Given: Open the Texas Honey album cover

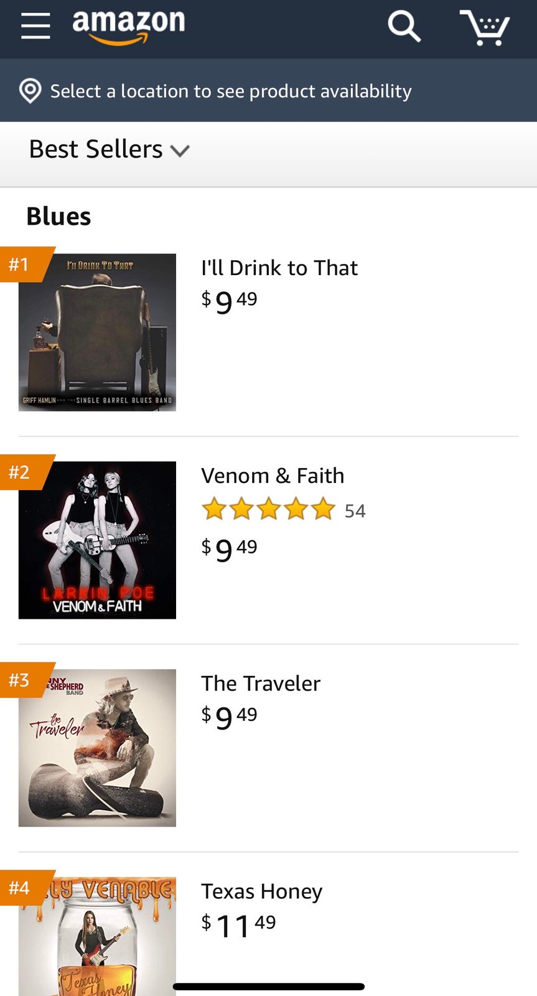Looking at the screenshot, I should [x=98, y=937].
